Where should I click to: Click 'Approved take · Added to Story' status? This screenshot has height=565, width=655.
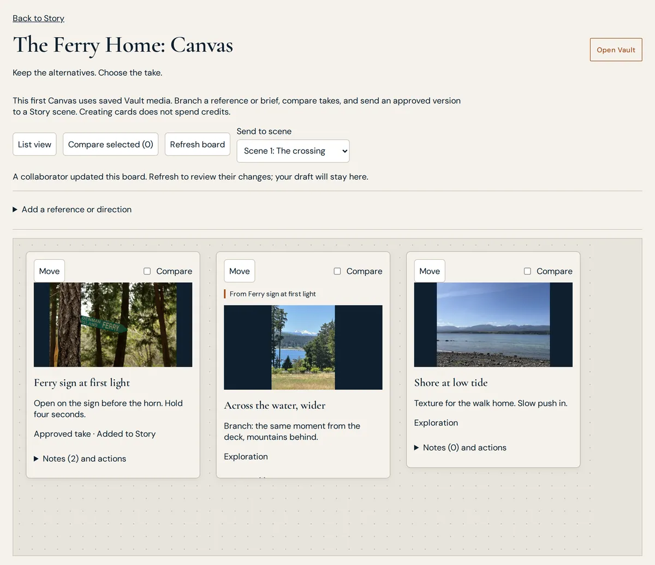click(94, 434)
